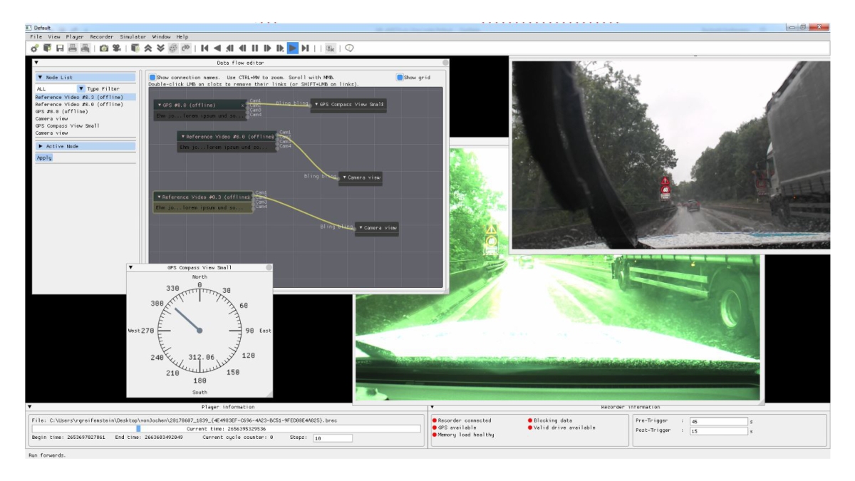Screen dimensions: 855x481
Task: Click the video camera record icon
Action: point(116,48)
